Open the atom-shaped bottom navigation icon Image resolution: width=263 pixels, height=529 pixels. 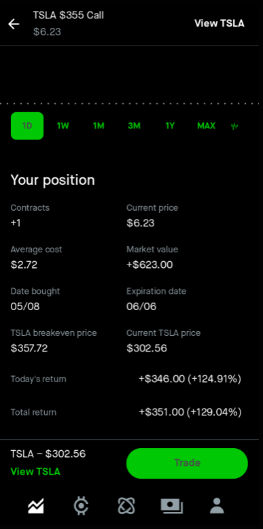(x=126, y=506)
